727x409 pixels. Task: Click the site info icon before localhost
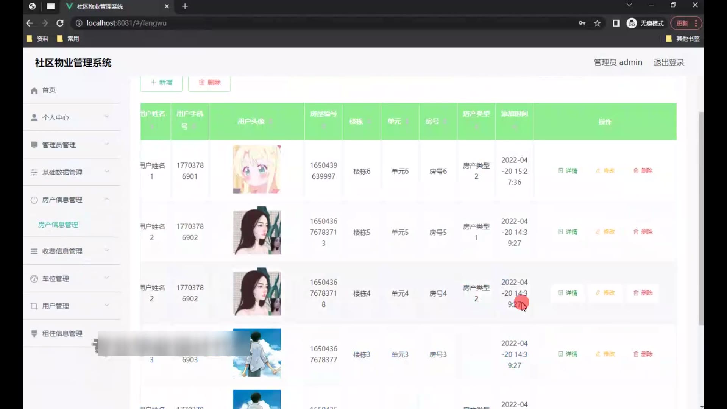click(79, 23)
